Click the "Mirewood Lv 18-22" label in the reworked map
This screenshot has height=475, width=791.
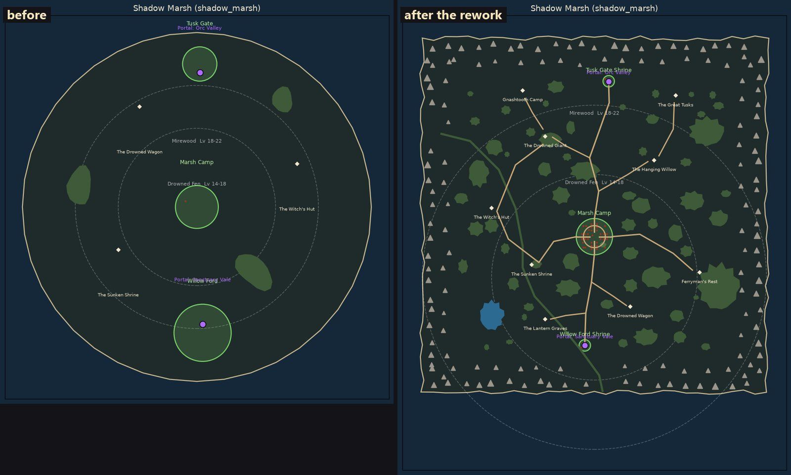(x=594, y=113)
